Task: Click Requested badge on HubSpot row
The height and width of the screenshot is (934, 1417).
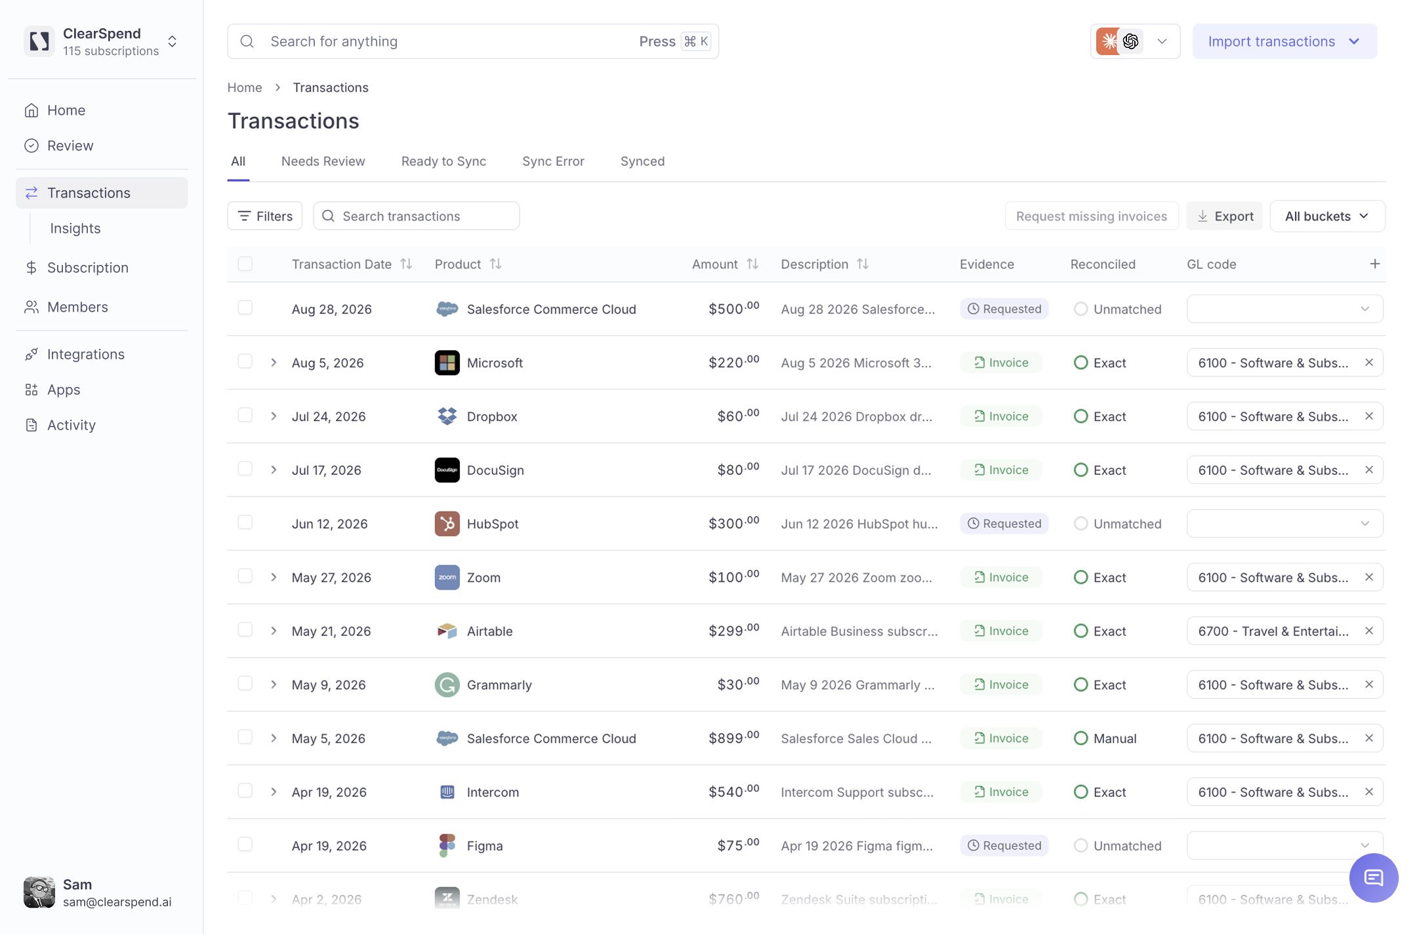Action: [x=1004, y=523]
